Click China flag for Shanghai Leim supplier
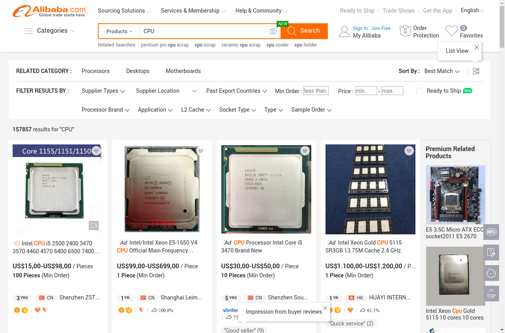 click(143, 298)
